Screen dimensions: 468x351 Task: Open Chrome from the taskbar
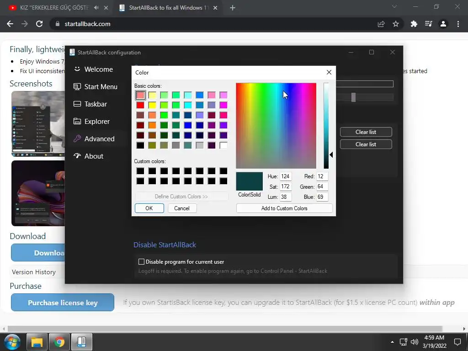click(x=59, y=342)
